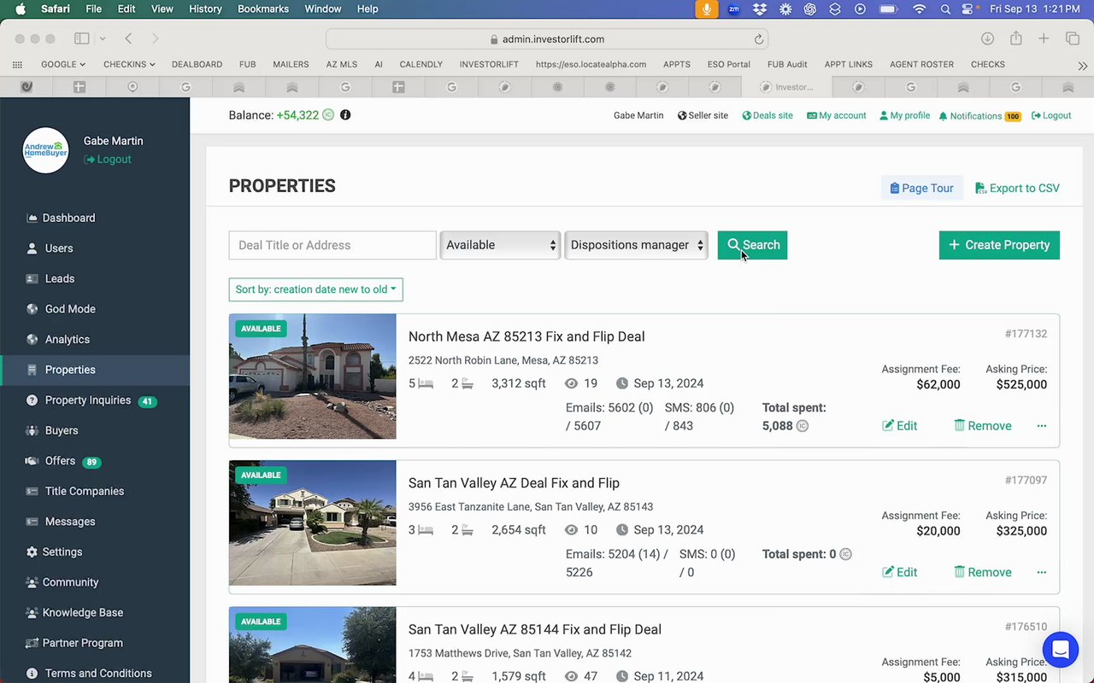
Task: Click views eye icon on North Mesa listing
Action: point(572,383)
